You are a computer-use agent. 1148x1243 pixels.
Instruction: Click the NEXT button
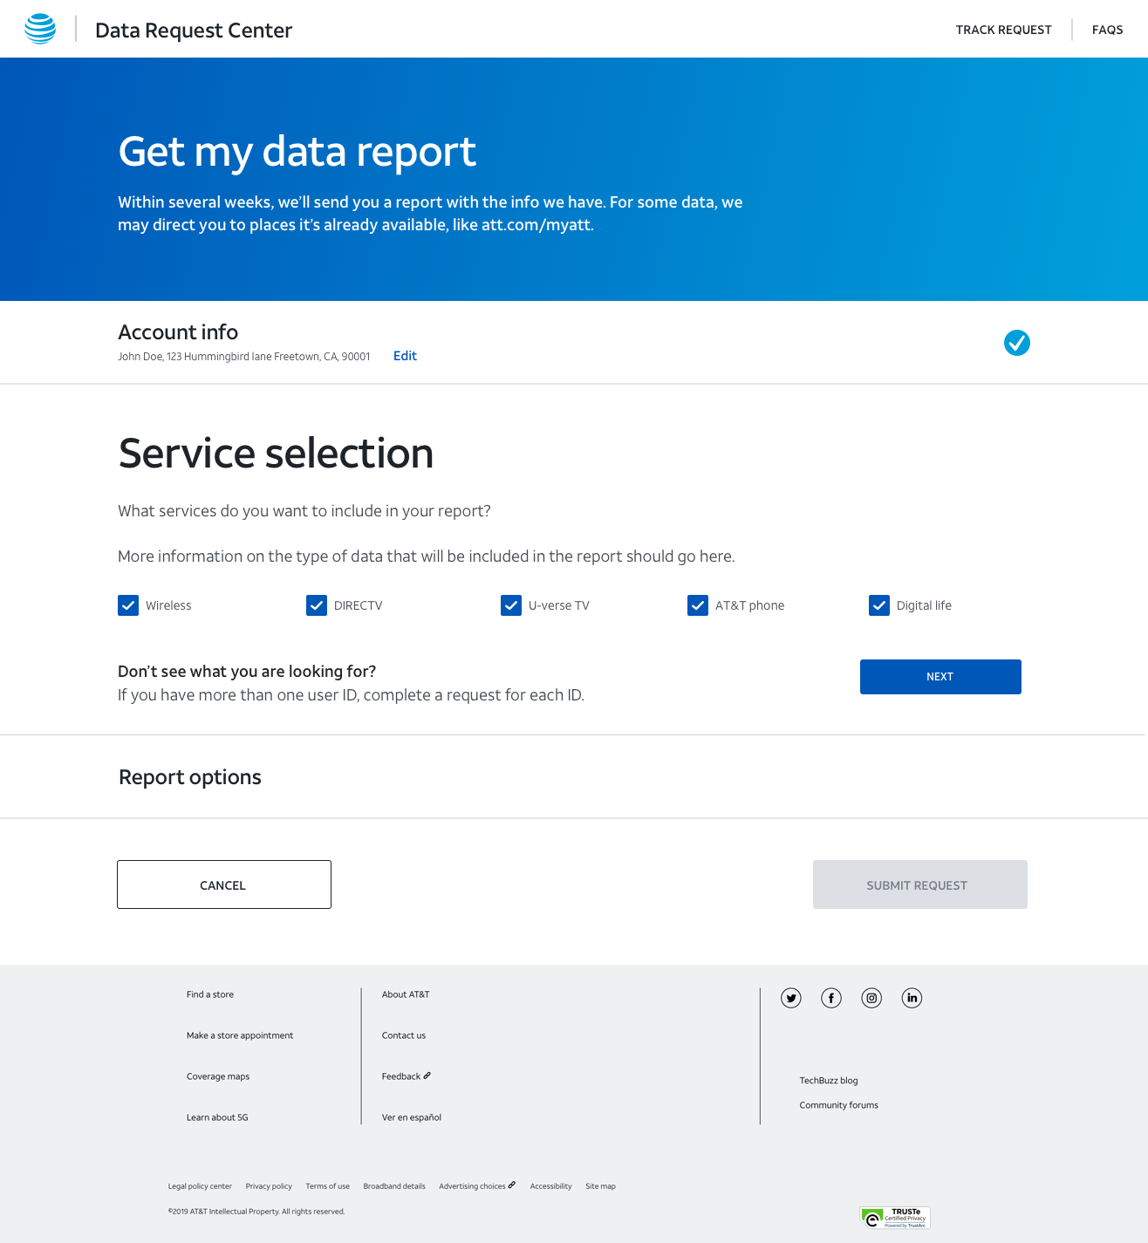pyautogui.click(x=940, y=677)
